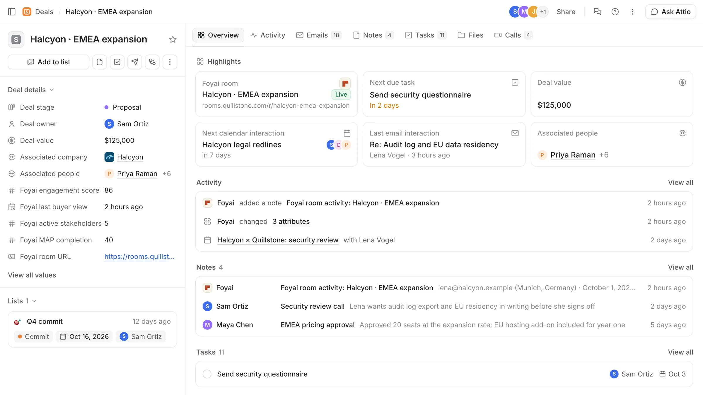Click the Oct 16, 2026 date chip
Viewport: 703px width, 395px height.
pos(84,336)
